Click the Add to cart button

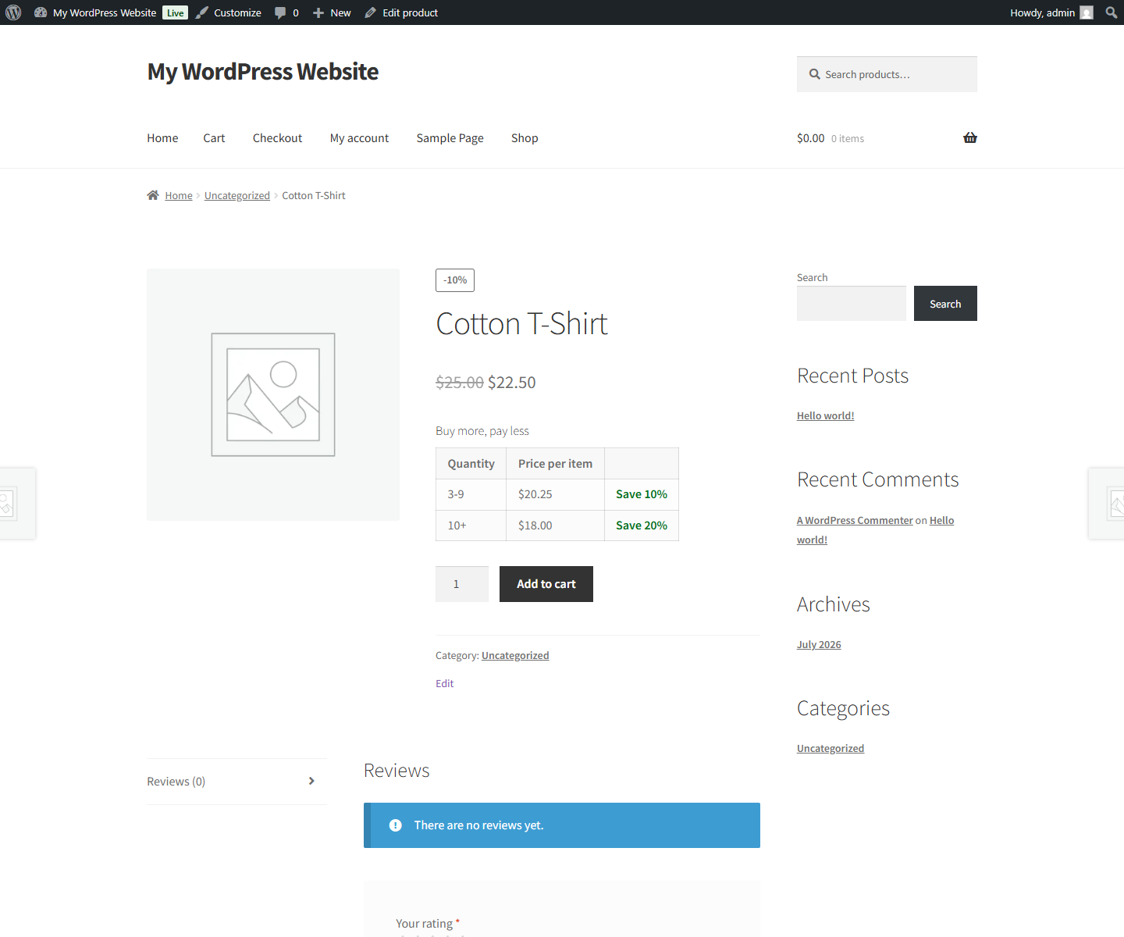[546, 584]
